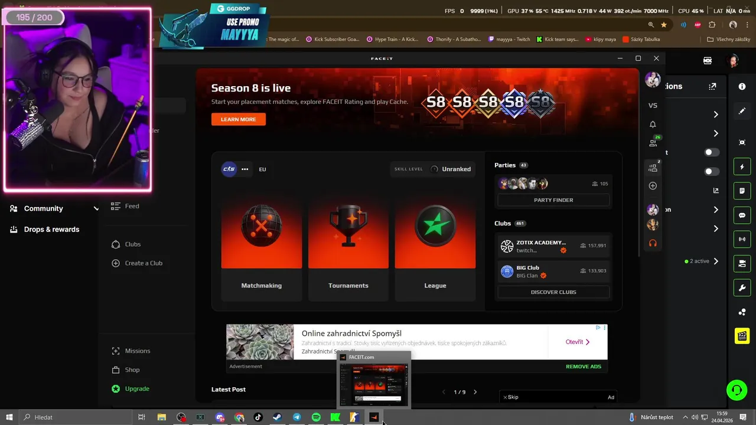
Task: Open friends list with 26 badge
Action: pos(653,142)
